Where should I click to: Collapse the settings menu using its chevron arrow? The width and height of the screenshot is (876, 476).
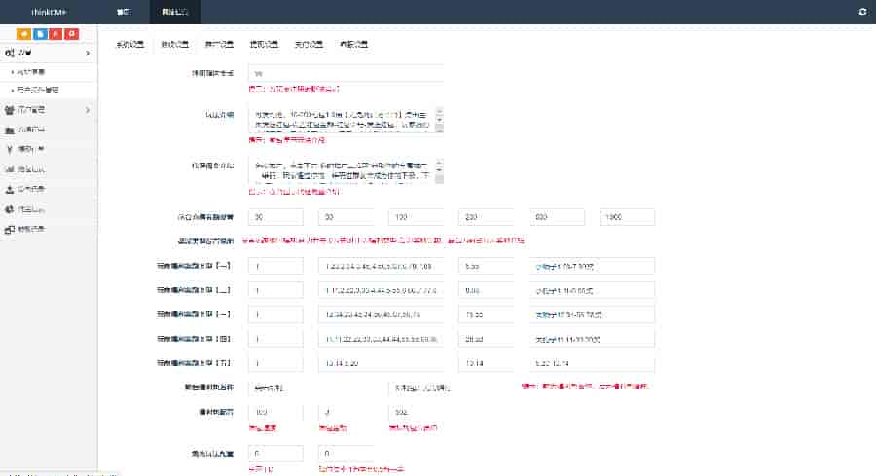pyautogui.click(x=88, y=53)
